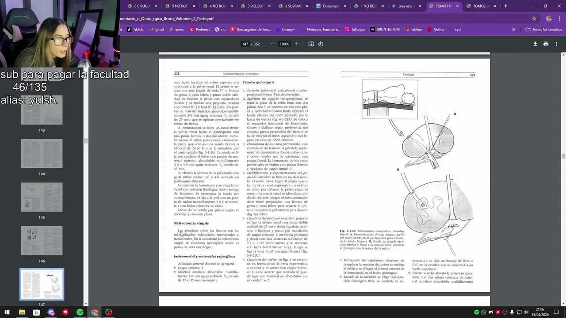Switch to the 6 CIRUGIA tab
The height and width of the screenshot is (318, 566).
click(142, 6)
